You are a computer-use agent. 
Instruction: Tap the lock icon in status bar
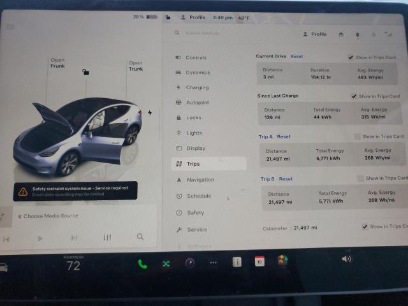[x=168, y=17]
